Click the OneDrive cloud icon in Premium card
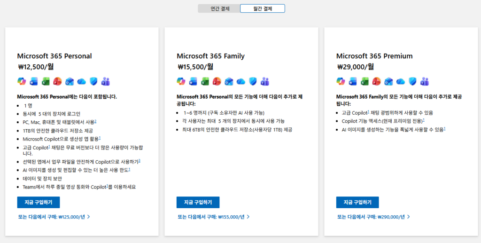This screenshot has width=481, height=243. 400,81
